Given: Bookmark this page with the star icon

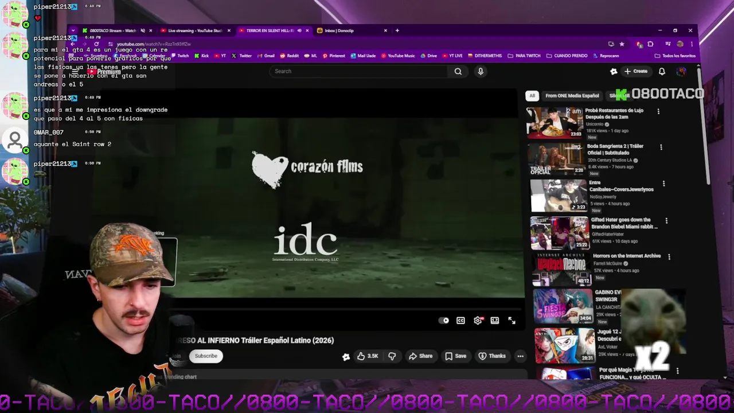Looking at the screenshot, I should coord(622,44).
